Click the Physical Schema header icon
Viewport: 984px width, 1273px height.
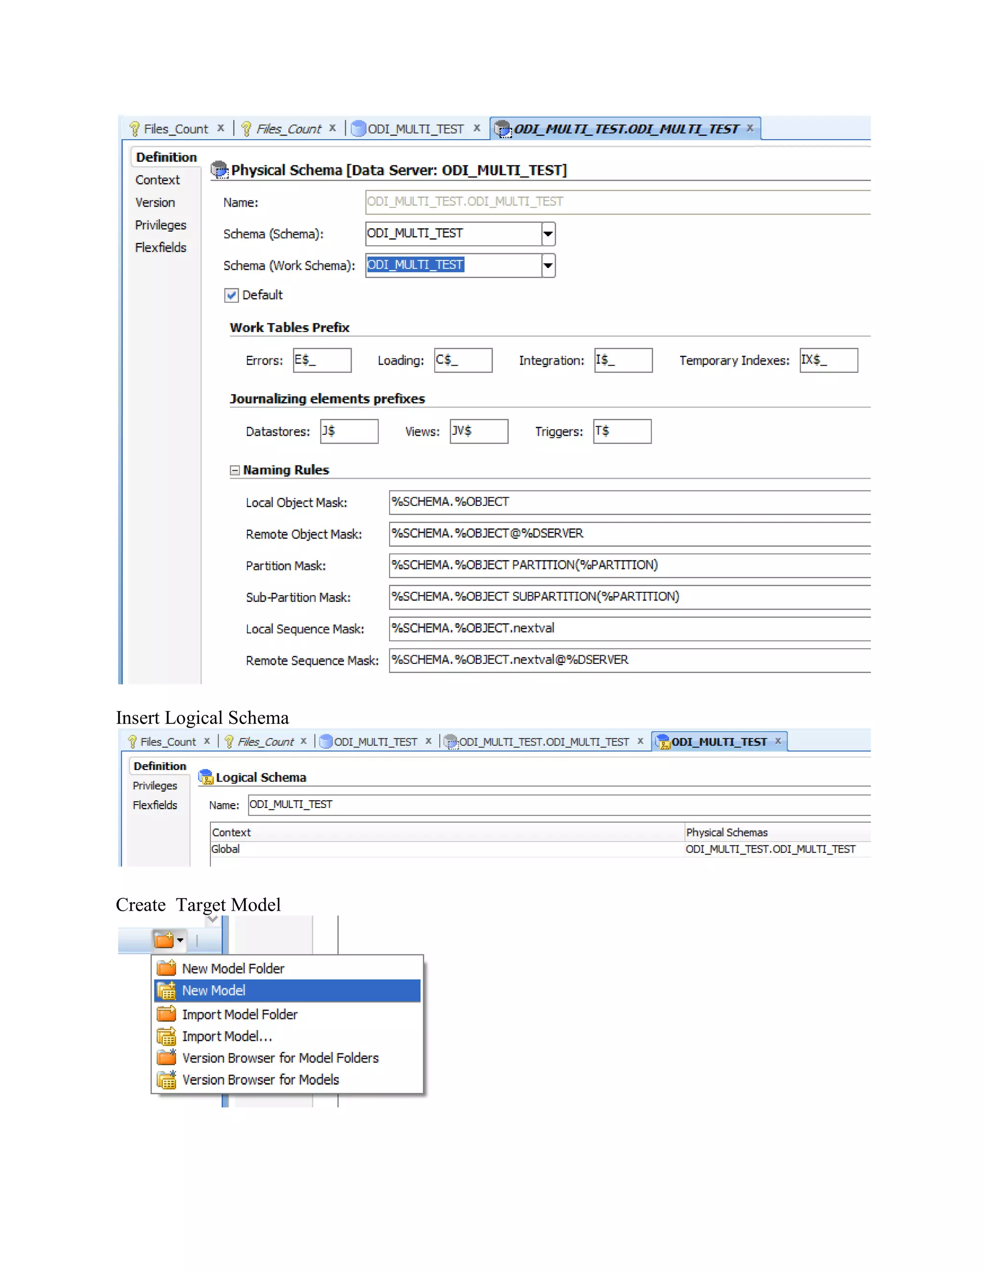click(219, 170)
